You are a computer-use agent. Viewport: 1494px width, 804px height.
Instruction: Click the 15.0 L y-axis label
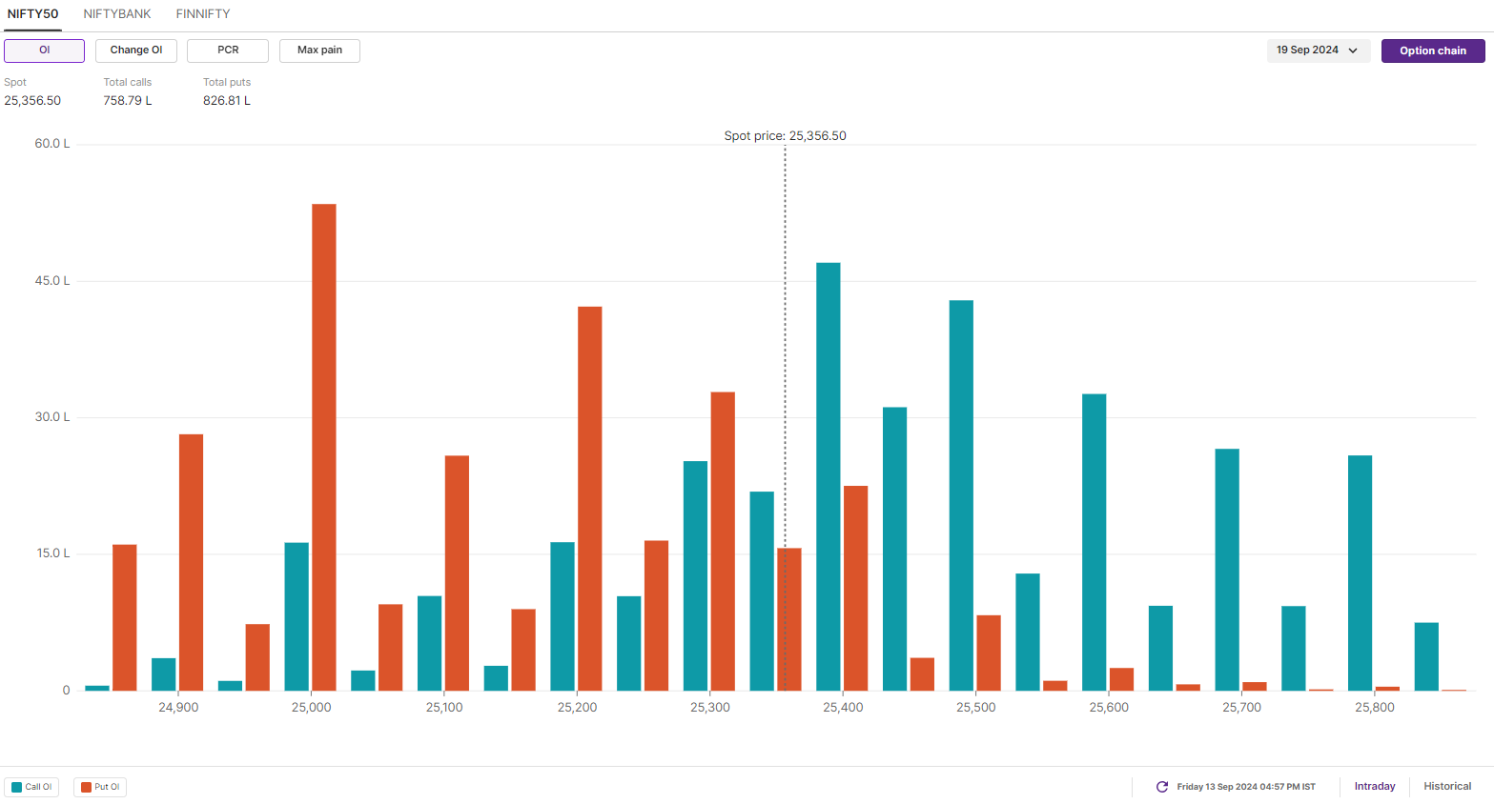pos(53,553)
